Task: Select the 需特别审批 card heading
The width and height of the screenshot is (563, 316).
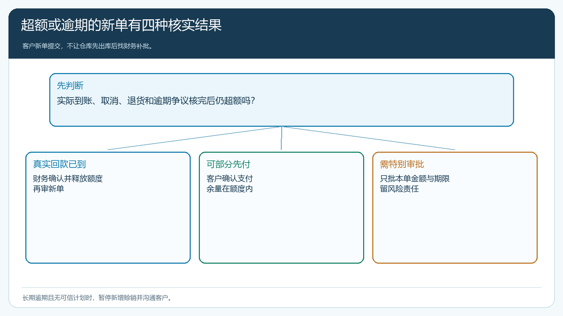Action: pyautogui.click(x=402, y=164)
